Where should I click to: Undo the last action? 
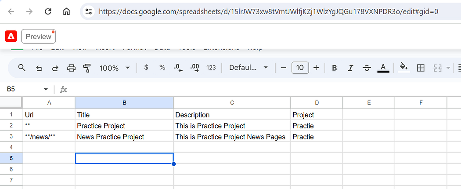pos(39,68)
